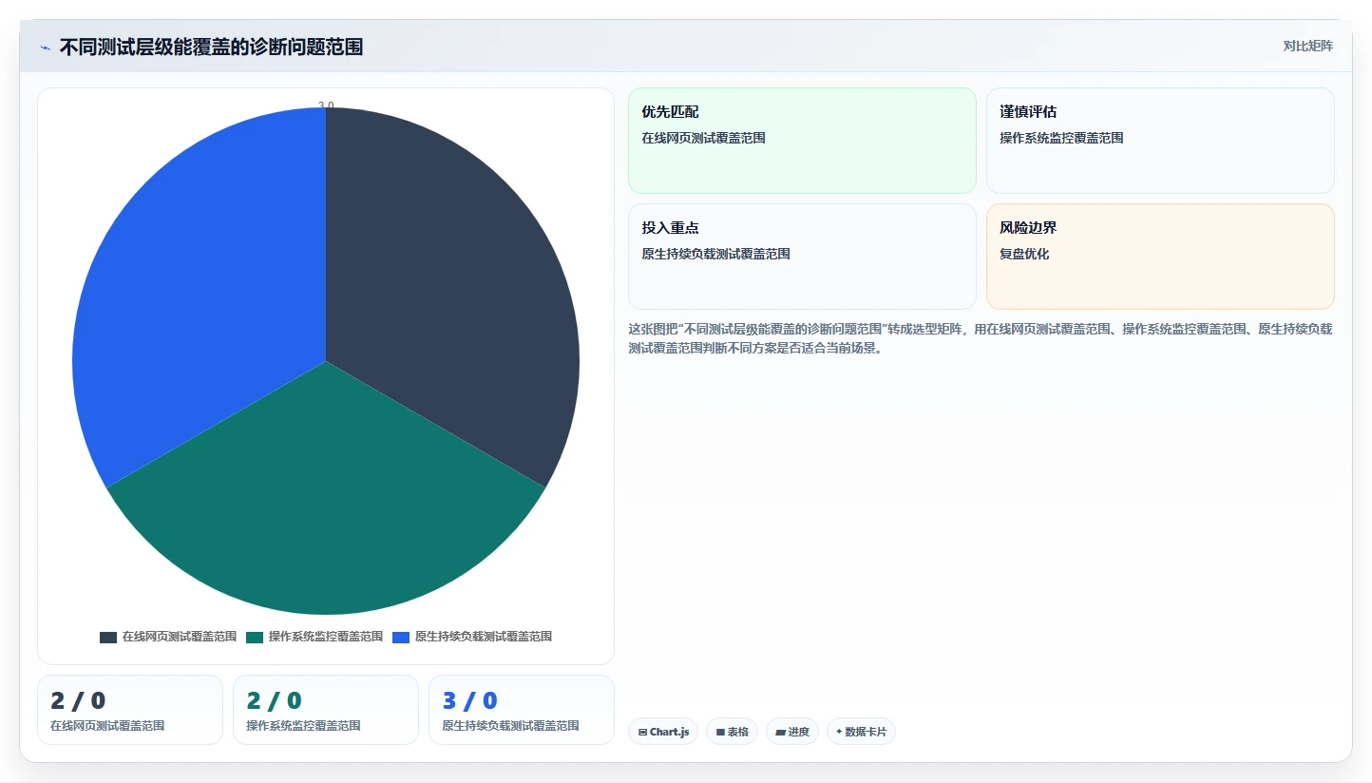Click the Chart.js tag chip
This screenshot has width=1372, height=783.
663,732
